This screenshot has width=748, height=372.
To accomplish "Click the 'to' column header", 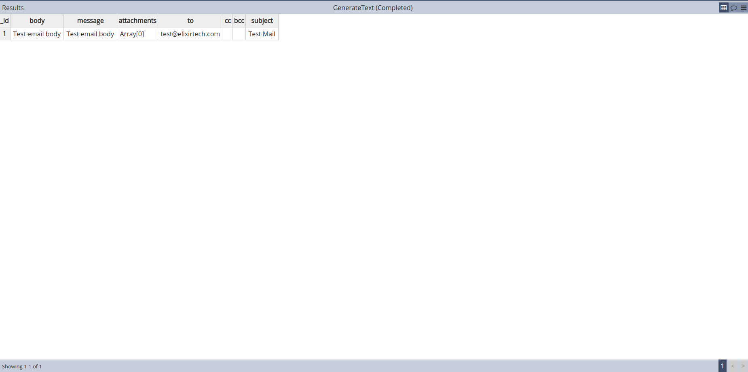I will tap(190, 21).
